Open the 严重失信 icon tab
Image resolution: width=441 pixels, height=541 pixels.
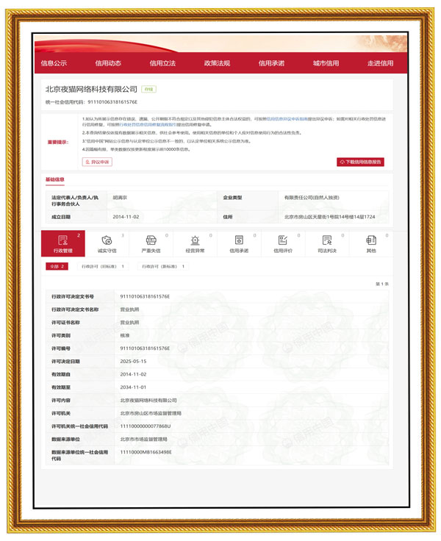tap(151, 244)
